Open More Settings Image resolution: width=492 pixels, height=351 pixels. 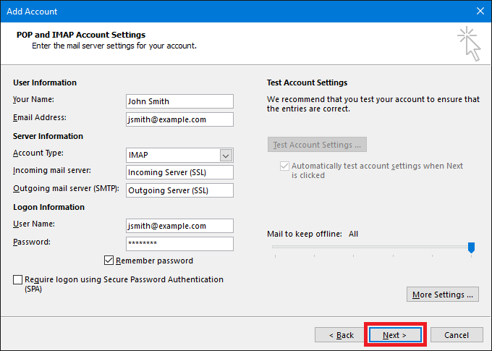tap(443, 295)
